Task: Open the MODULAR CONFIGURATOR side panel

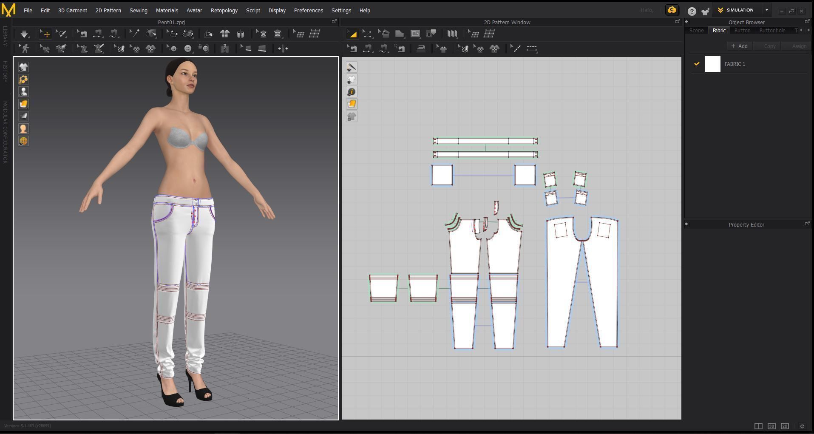Action: pos(5,132)
